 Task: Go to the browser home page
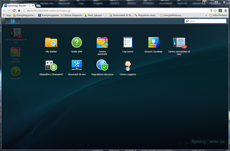coord(19,11)
